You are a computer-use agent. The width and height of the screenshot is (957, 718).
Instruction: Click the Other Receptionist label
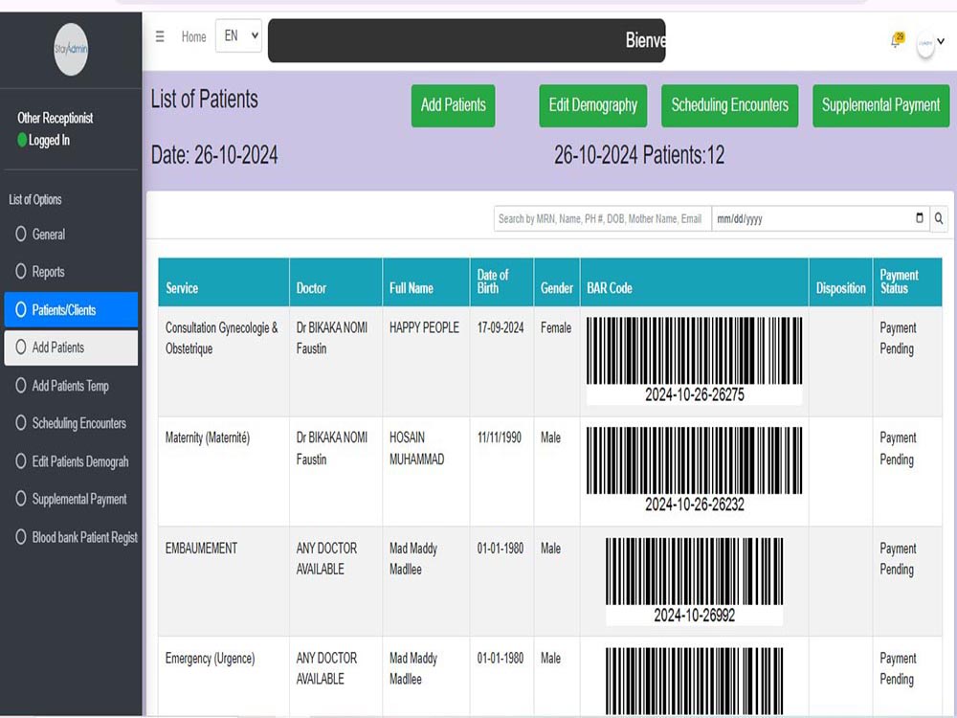point(55,118)
